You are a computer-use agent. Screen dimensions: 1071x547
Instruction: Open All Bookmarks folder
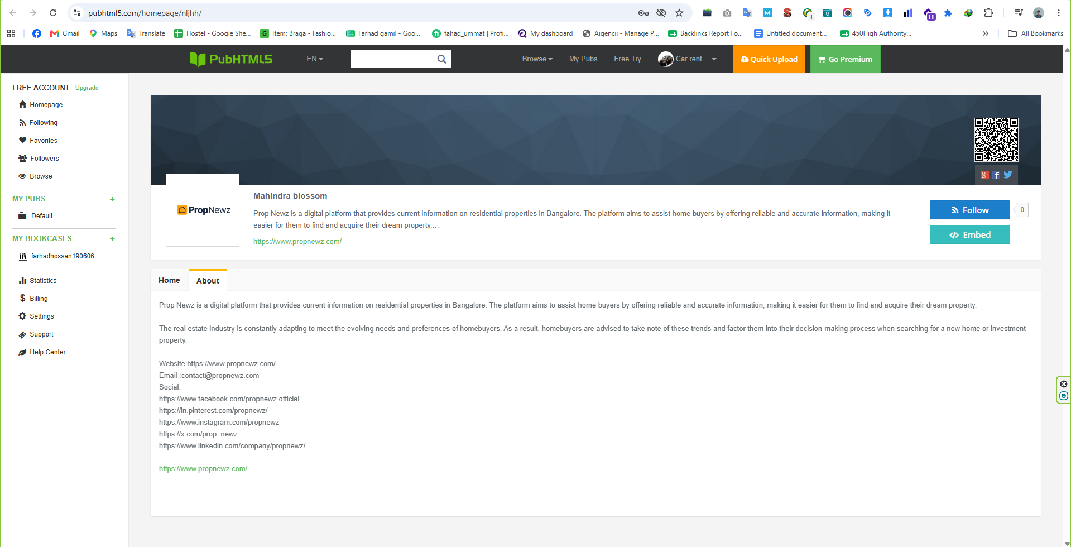[x=1035, y=33]
